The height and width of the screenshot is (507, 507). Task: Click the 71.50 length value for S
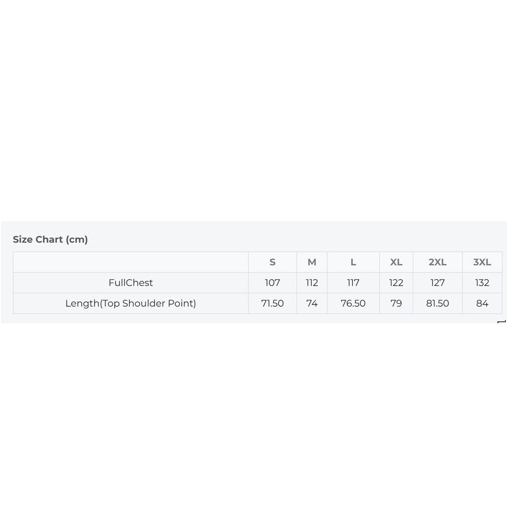[x=272, y=303]
